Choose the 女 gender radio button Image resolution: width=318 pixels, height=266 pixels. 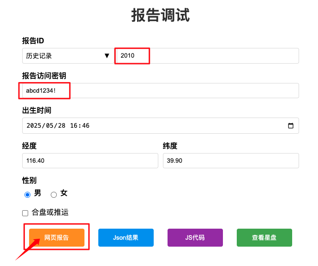(x=54, y=195)
